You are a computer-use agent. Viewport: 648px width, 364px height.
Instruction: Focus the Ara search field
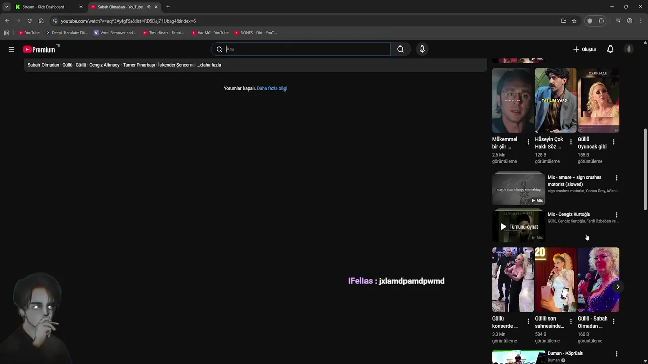point(301,49)
